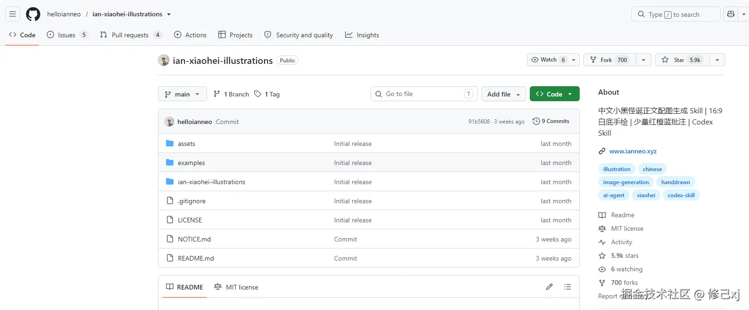Image resolution: width=749 pixels, height=310 pixels.
Task: Open the assets folder name
Action: pos(187,144)
